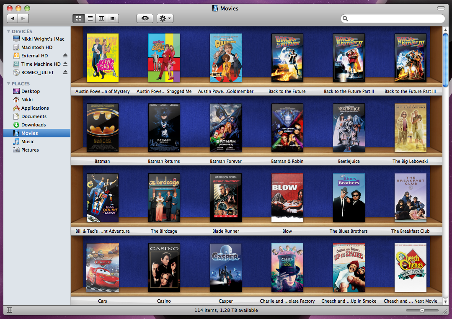Collapse the DEVICES sidebar section
The image size is (452, 319).
(9, 31)
